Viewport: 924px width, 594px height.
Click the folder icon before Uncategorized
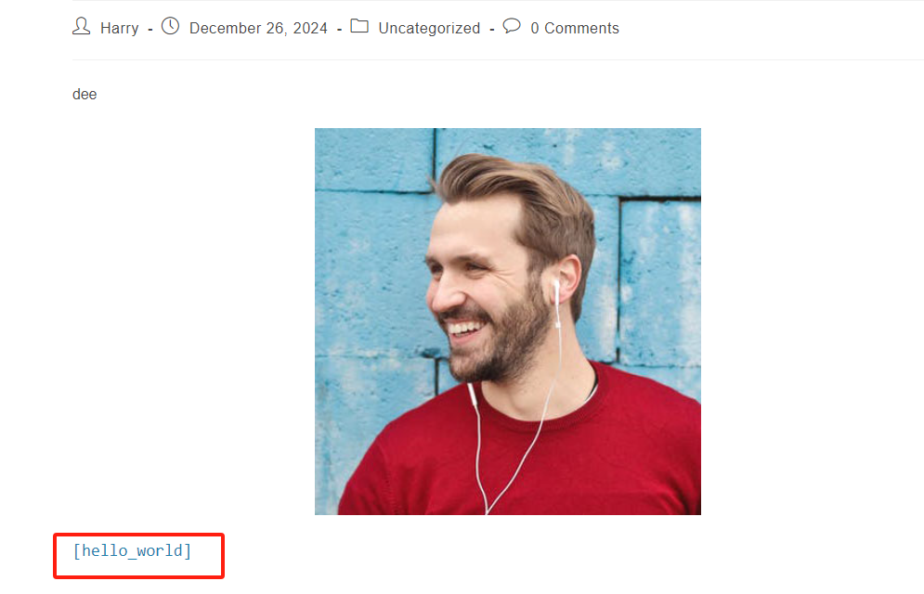pyautogui.click(x=359, y=27)
